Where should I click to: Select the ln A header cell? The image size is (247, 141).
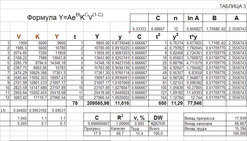pos(193,18)
